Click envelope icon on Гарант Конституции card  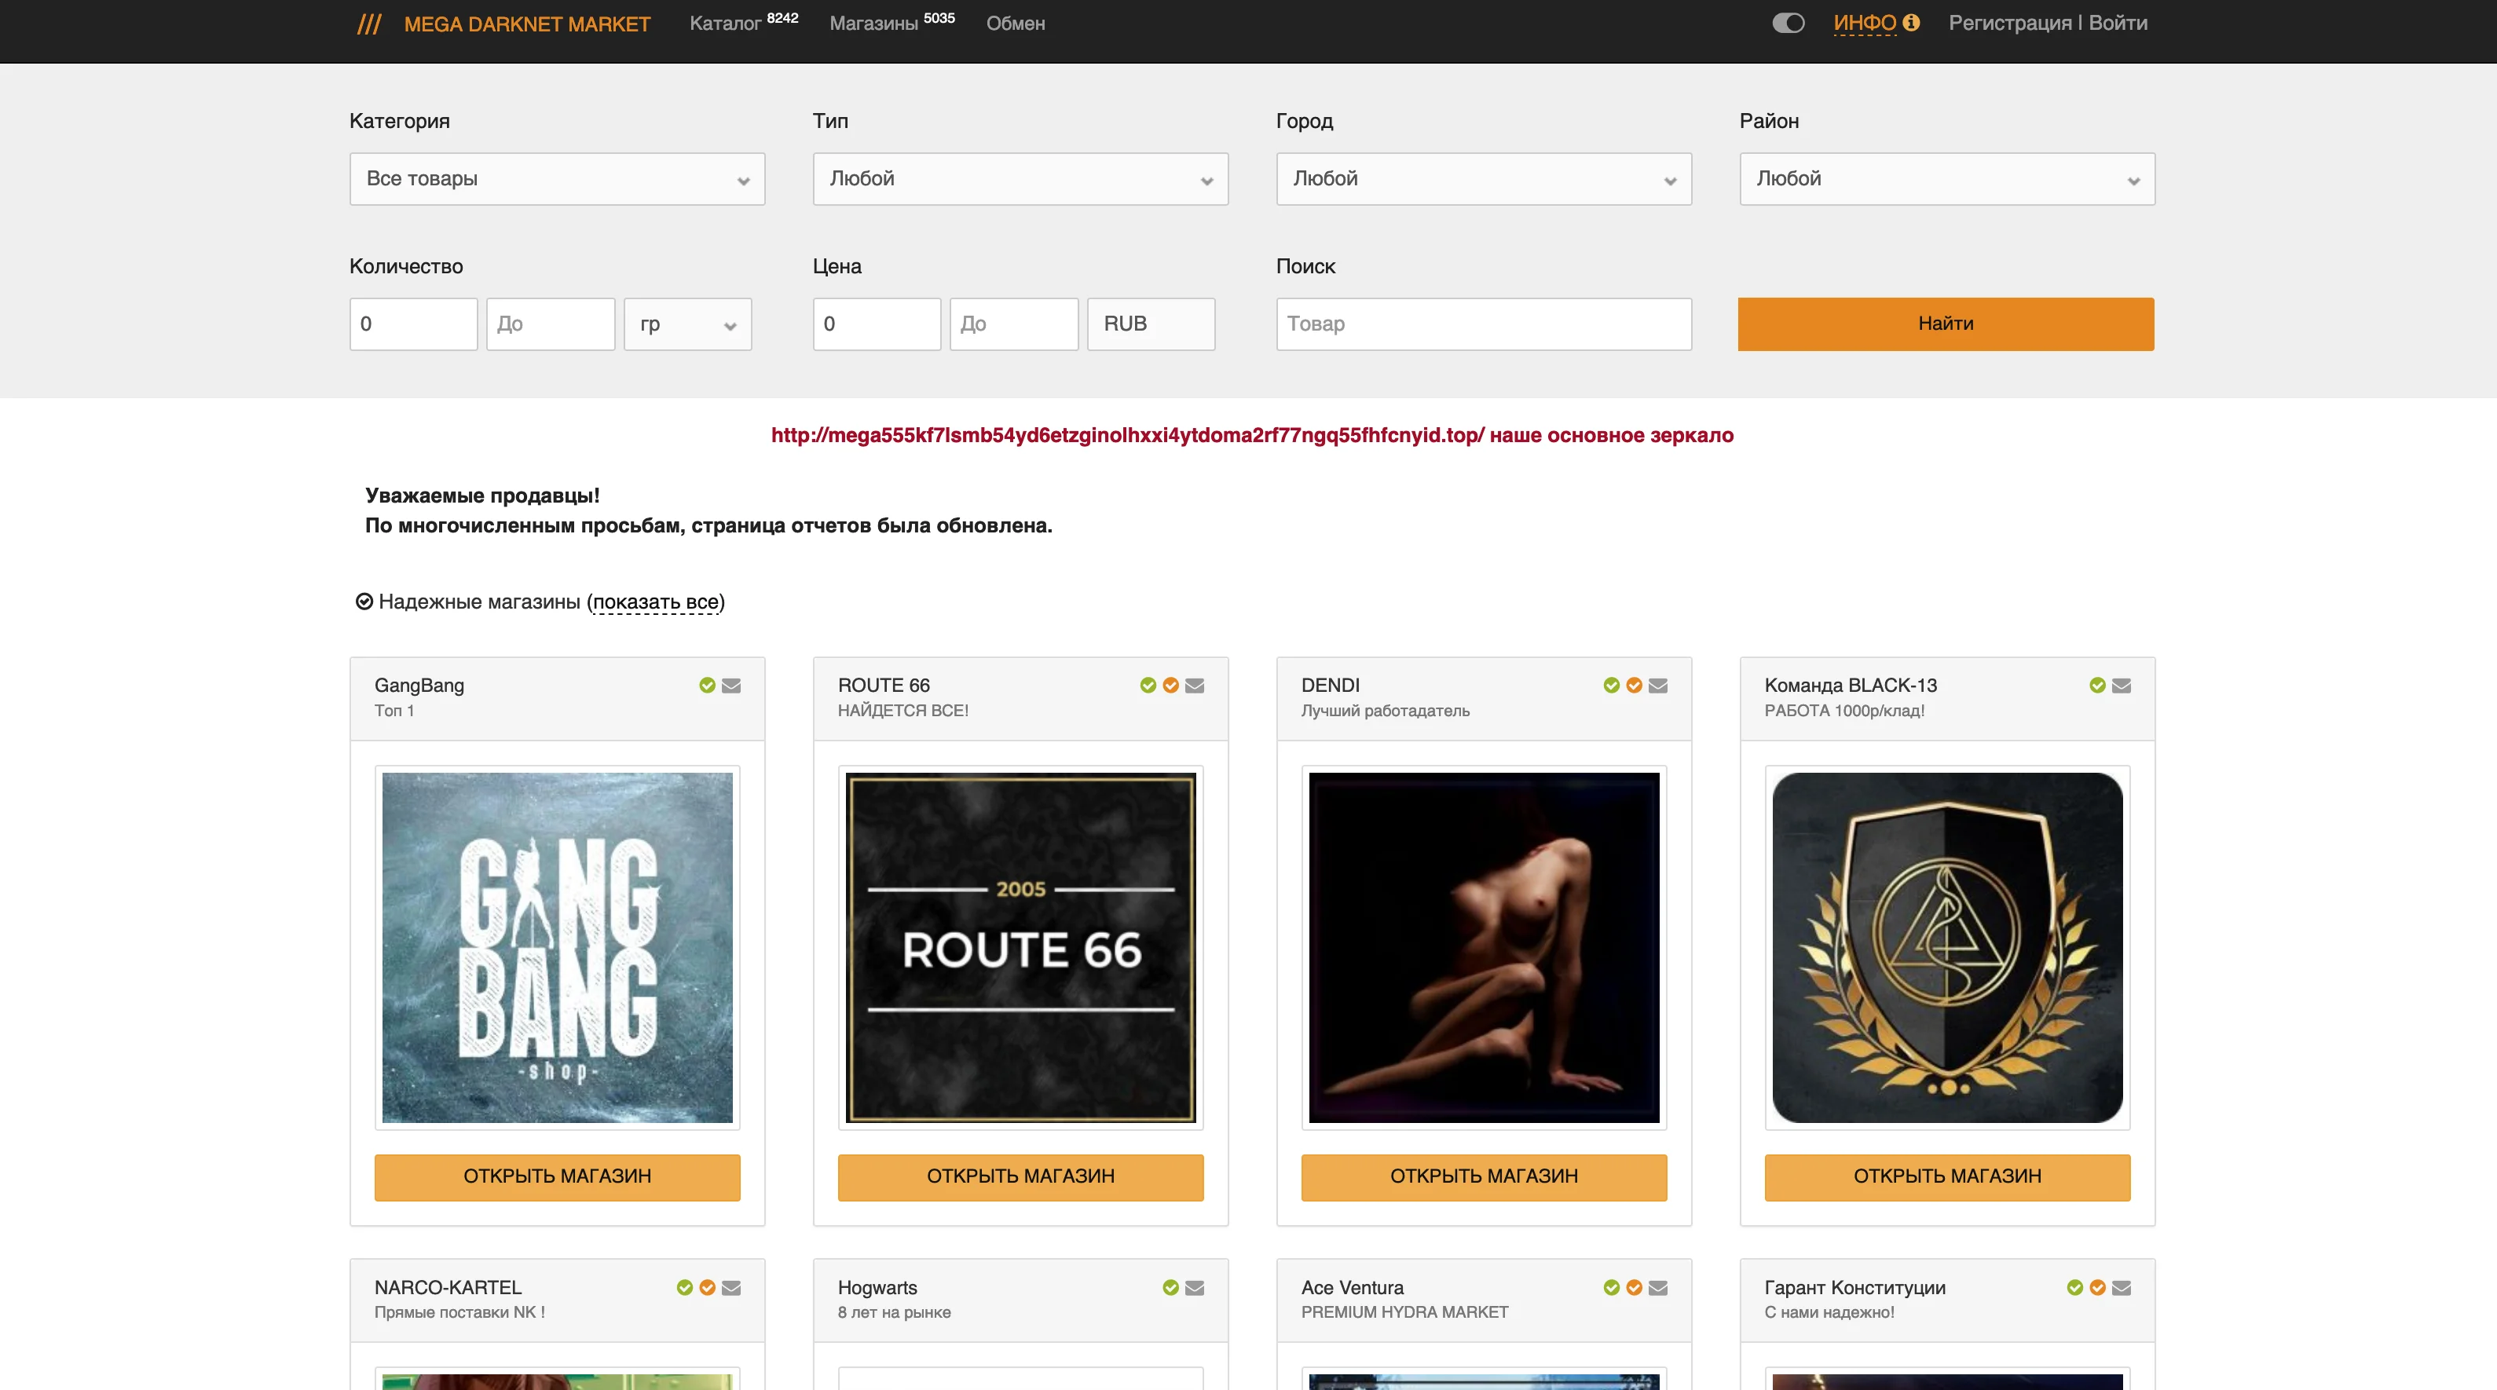(x=2121, y=1287)
